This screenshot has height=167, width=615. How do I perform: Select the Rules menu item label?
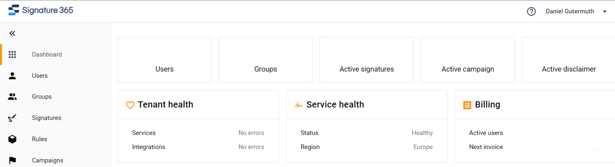click(40, 139)
